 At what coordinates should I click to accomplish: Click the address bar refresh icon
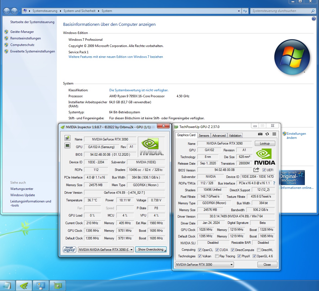[245, 11]
